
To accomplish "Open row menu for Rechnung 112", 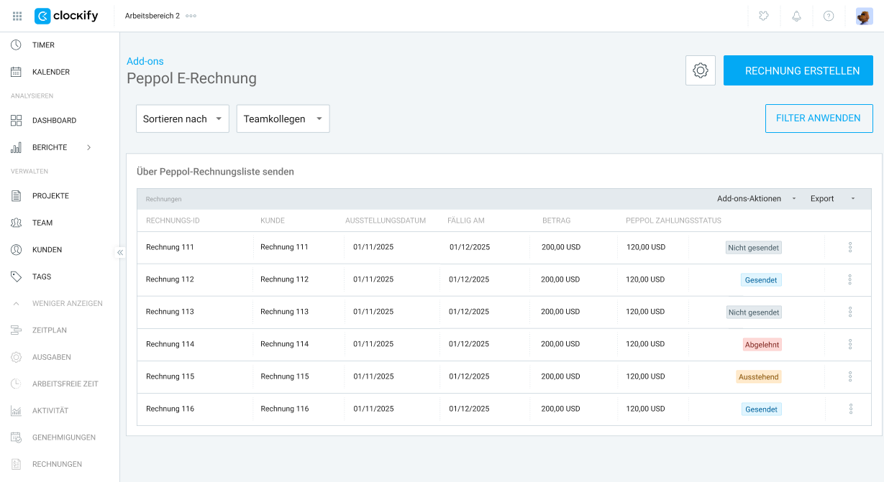I will click(850, 279).
